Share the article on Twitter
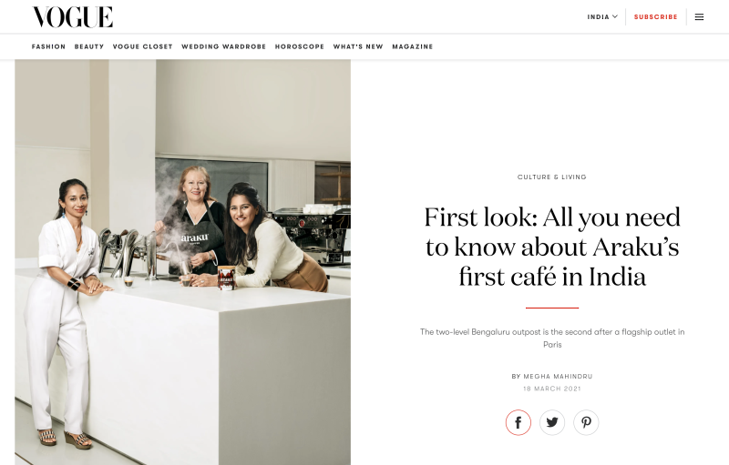 pyautogui.click(x=552, y=422)
